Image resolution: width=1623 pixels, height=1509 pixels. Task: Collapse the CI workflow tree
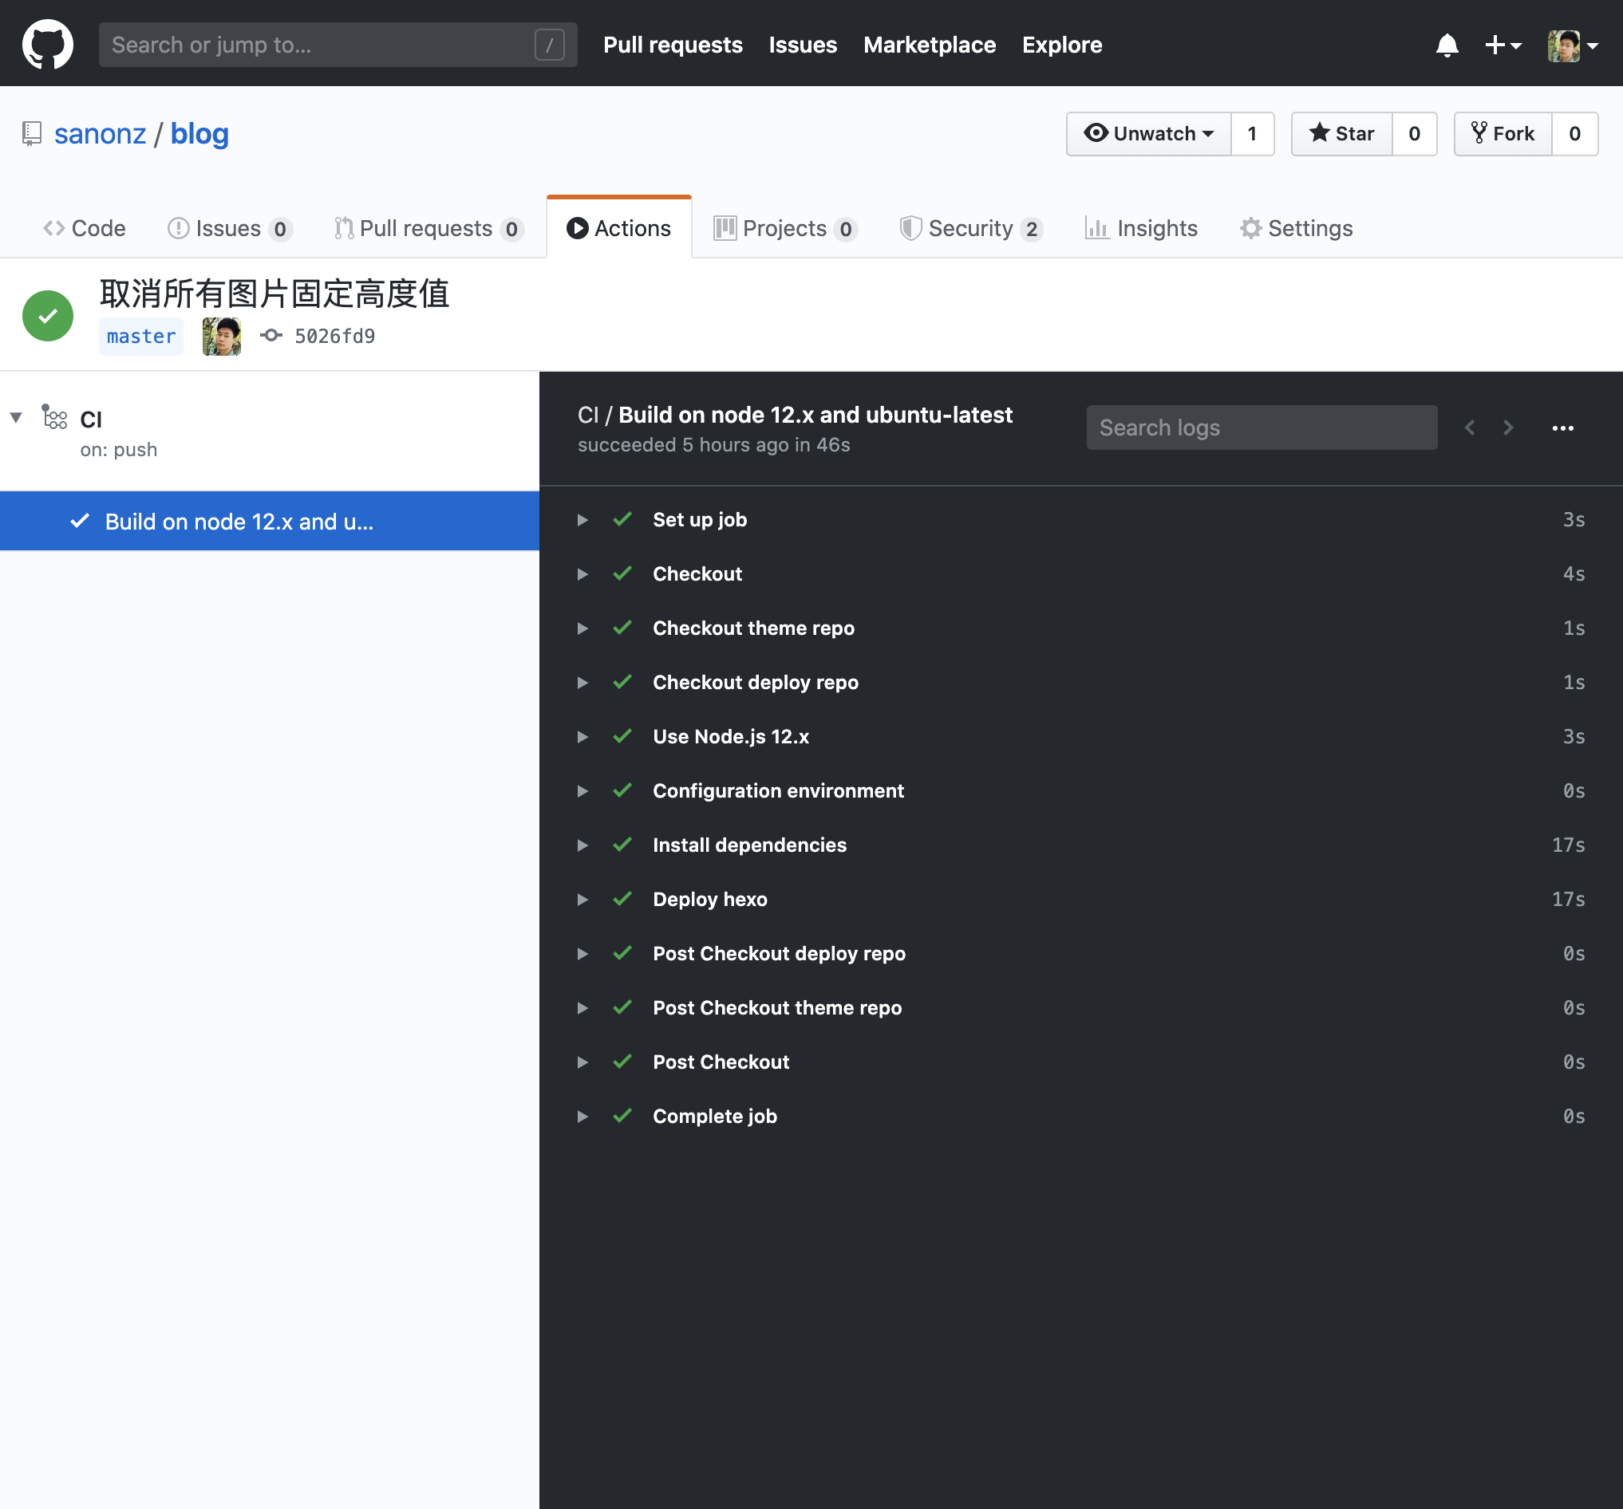pyautogui.click(x=16, y=418)
